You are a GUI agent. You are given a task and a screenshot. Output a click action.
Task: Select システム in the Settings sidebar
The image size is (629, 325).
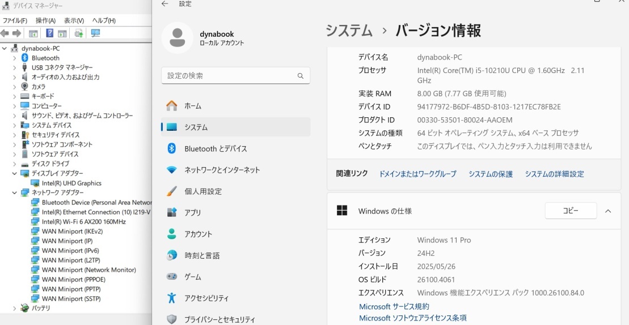pos(235,127)
